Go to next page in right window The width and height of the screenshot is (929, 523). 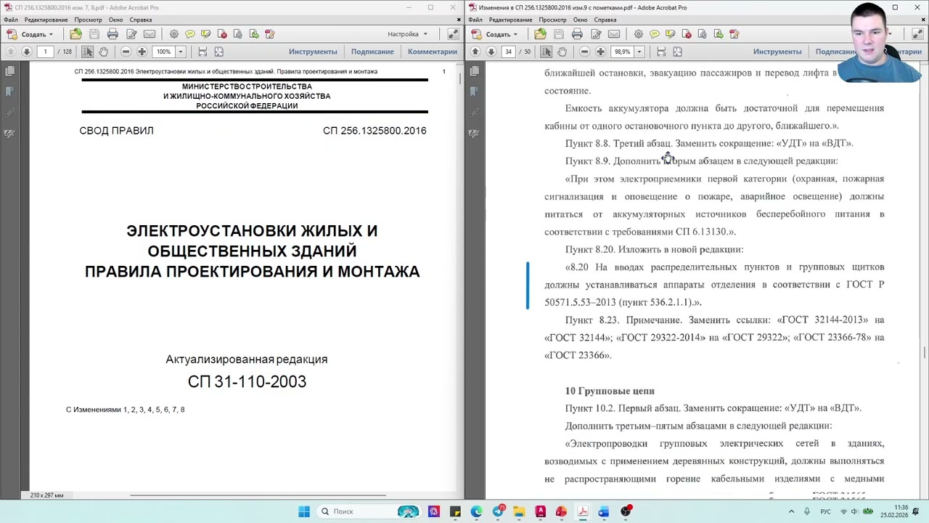(x=491, y=52)
